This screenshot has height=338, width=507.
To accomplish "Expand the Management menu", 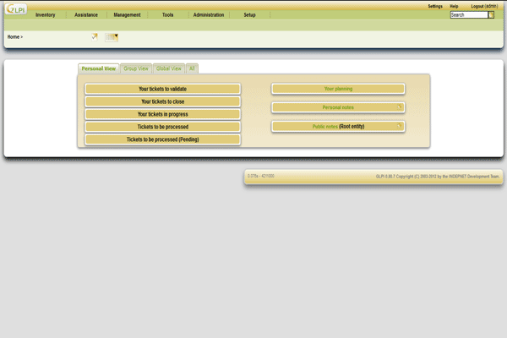I will pyautogui.click(x=127, y=15).
